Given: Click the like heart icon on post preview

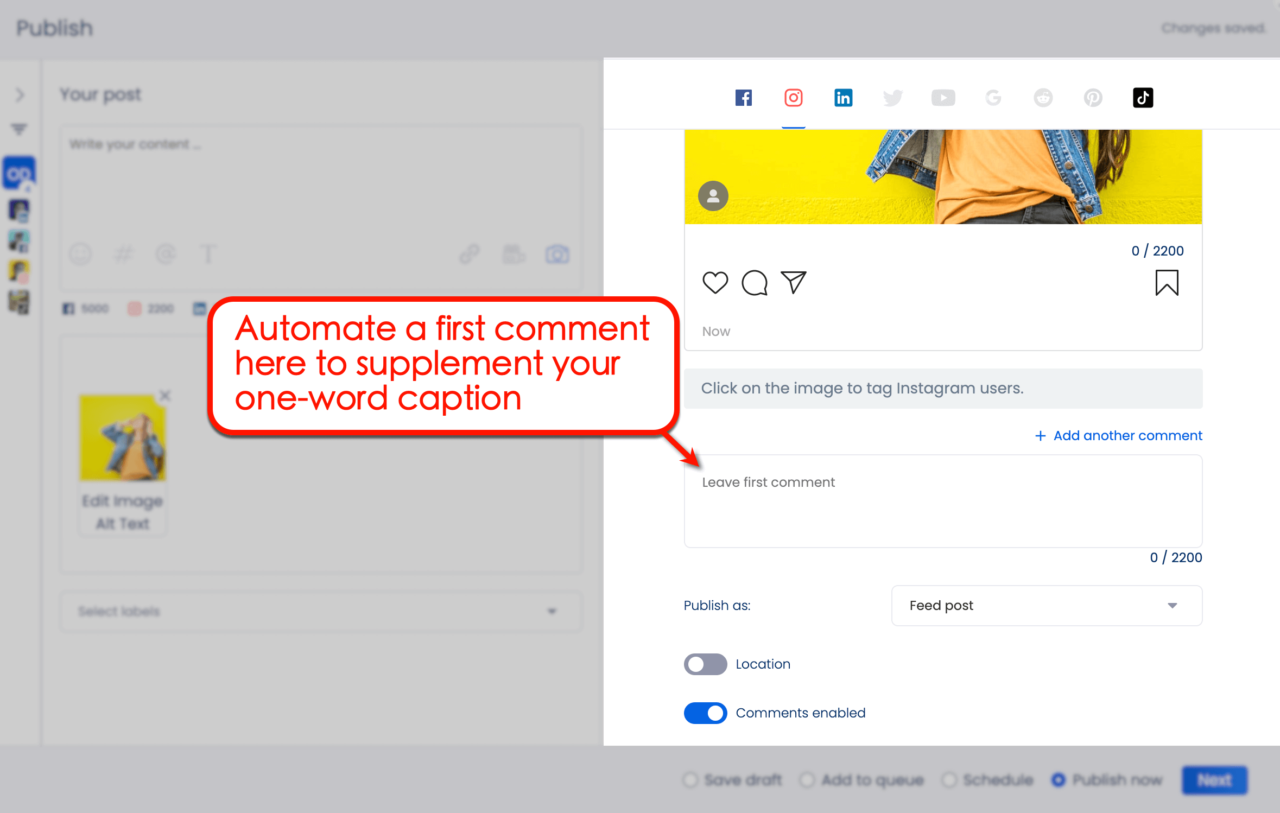Looking at the screenshot, I should [x=714, y=282].
